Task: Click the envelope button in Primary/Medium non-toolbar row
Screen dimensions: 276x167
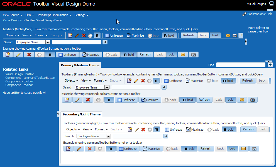Action: click(242, 100)
